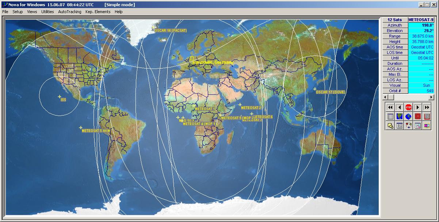
Task: Select the ISS marker on the map
Action: [x=60, y=97]
